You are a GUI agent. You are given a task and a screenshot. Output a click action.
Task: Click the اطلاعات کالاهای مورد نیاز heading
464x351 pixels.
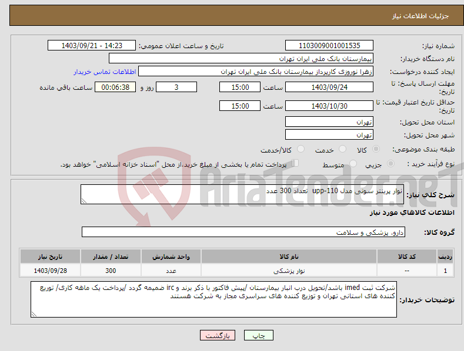click(x=412, y=212)
